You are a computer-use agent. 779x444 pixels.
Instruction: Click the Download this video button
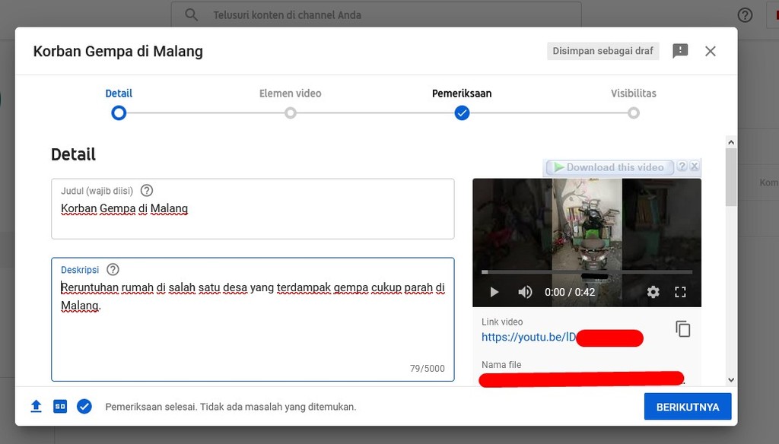pos(609,167)
